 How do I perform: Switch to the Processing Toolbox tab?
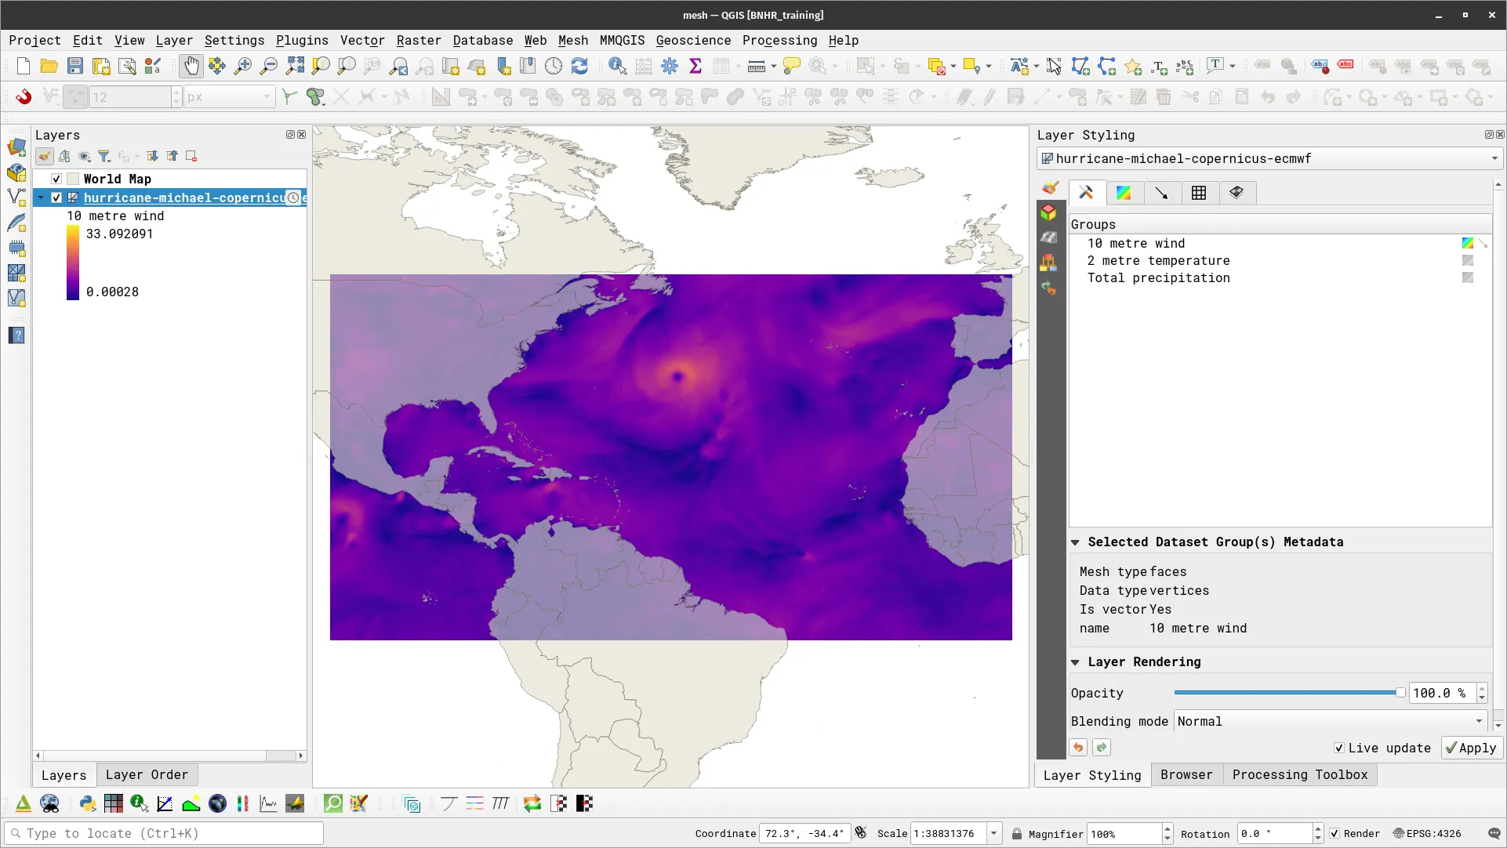point(1299,774)
